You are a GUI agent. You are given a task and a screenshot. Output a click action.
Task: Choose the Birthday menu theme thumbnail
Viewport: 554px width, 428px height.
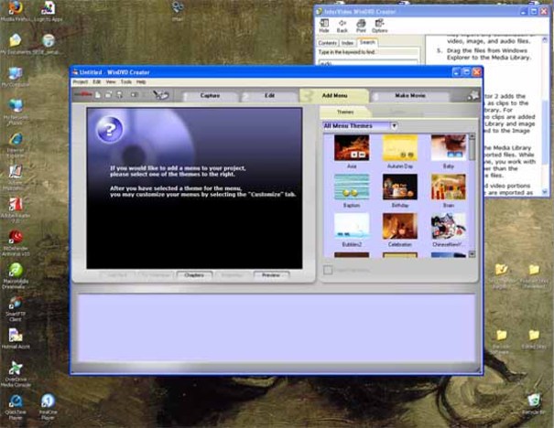[400, 187]
